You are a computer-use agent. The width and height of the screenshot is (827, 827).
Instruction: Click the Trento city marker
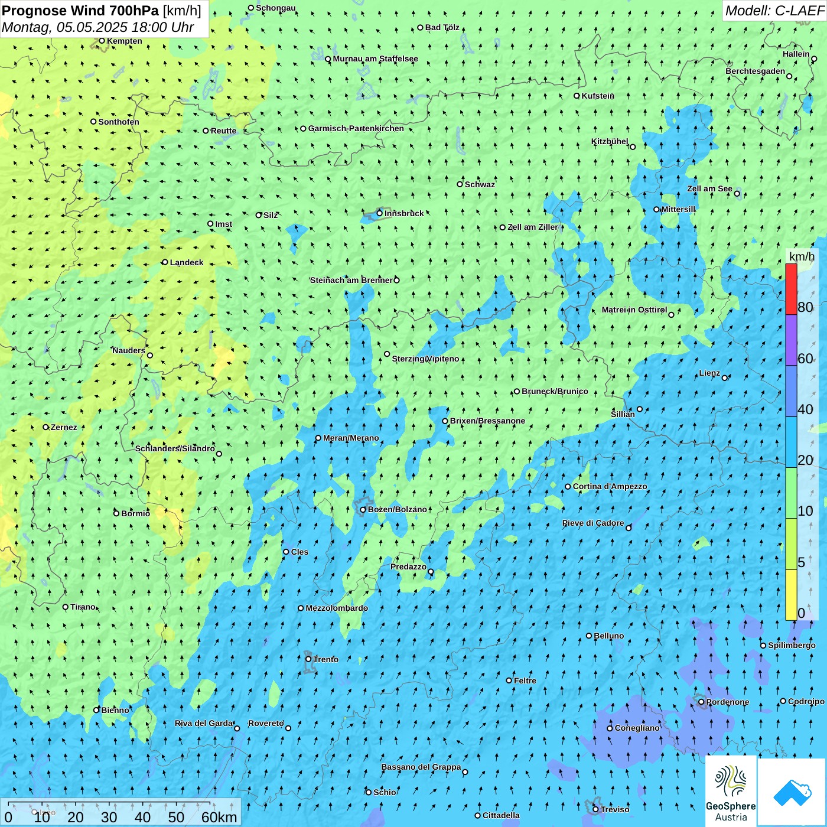tap(308, 659)
